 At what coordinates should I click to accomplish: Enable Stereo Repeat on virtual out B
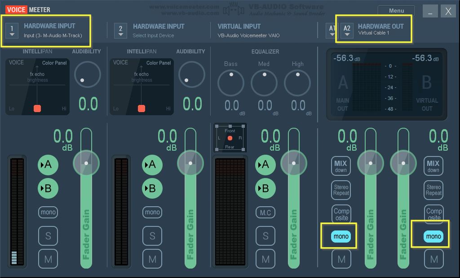click(433, 190)
